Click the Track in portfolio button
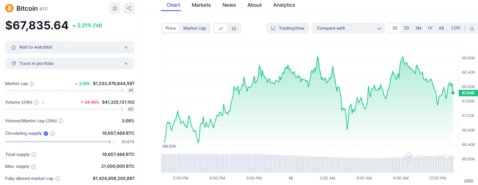The image size is (478, 185). point(70,64)
